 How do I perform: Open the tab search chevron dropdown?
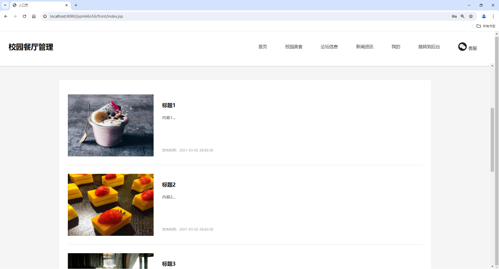click(x=5, y=5)
